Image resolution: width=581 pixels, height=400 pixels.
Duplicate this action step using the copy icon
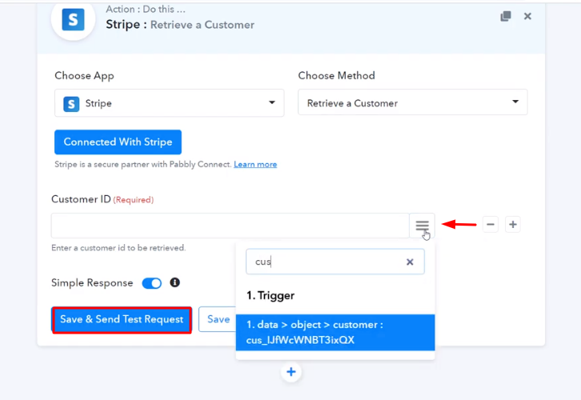click(x=506, y=16)
